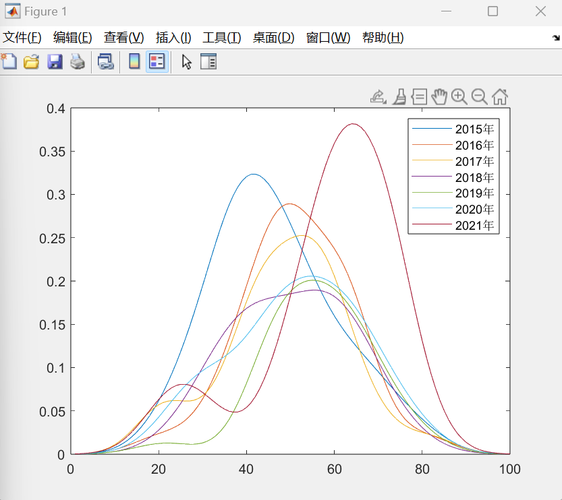Toggle the Insert Legend toolbar button
The height and width of the screenshot is (500, 562).
tap(157, 62)
